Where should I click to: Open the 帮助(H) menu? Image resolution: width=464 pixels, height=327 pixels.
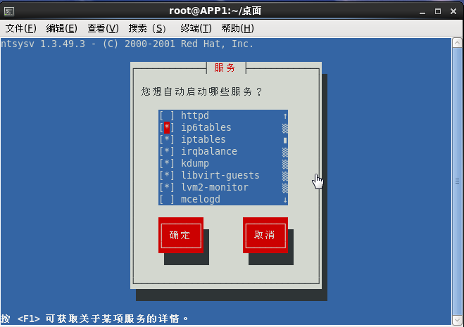tap(237, 28)
